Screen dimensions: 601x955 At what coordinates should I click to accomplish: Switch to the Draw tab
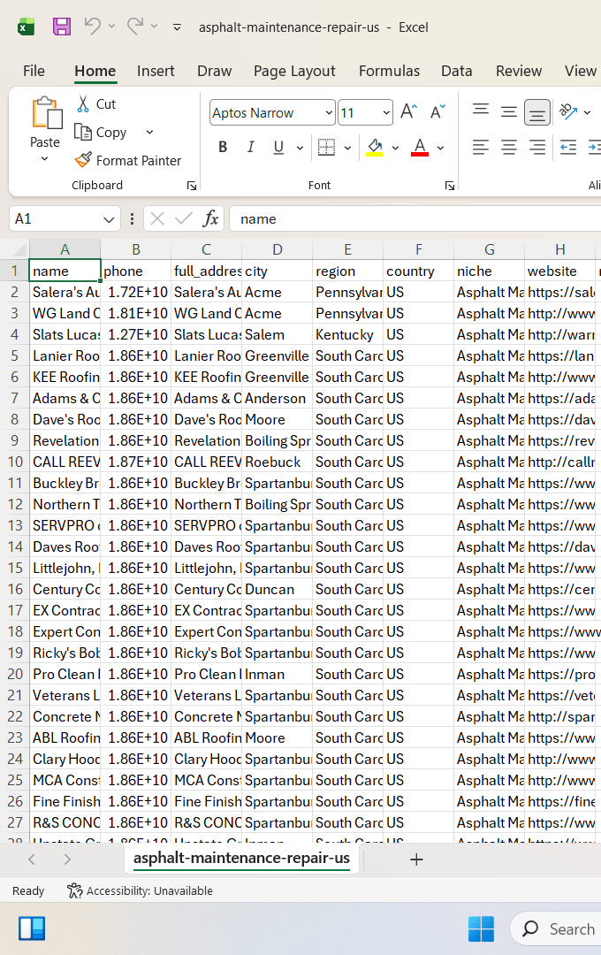tap(215, 71)
